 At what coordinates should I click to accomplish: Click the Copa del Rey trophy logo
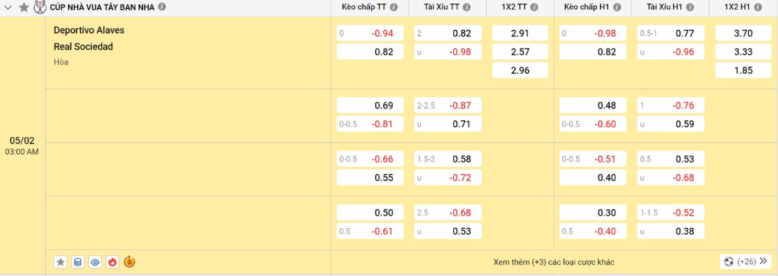[40, 7]
